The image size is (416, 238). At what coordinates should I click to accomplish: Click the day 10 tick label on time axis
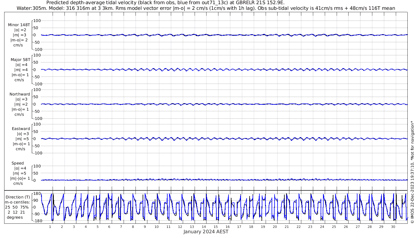(x=157, y=227)
